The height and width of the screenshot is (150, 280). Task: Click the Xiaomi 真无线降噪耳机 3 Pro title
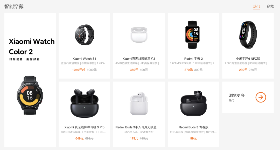[84, 127]
